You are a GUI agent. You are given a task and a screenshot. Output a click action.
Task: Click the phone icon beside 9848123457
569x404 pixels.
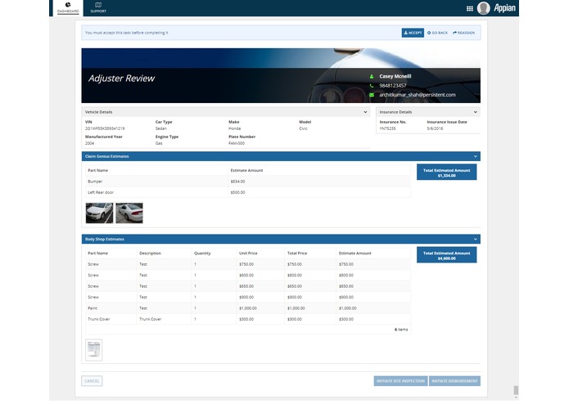pyautogui.click(x=371, y=86)
